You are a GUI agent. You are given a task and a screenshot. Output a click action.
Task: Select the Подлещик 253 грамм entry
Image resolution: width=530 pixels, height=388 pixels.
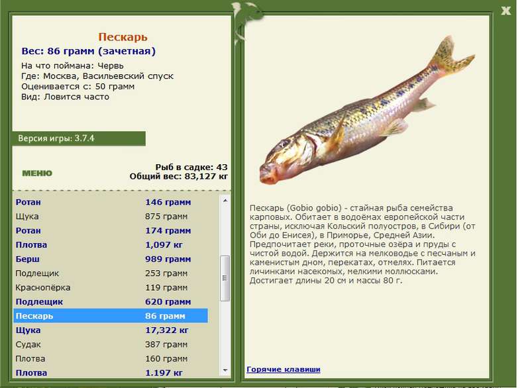click(111, 273)
